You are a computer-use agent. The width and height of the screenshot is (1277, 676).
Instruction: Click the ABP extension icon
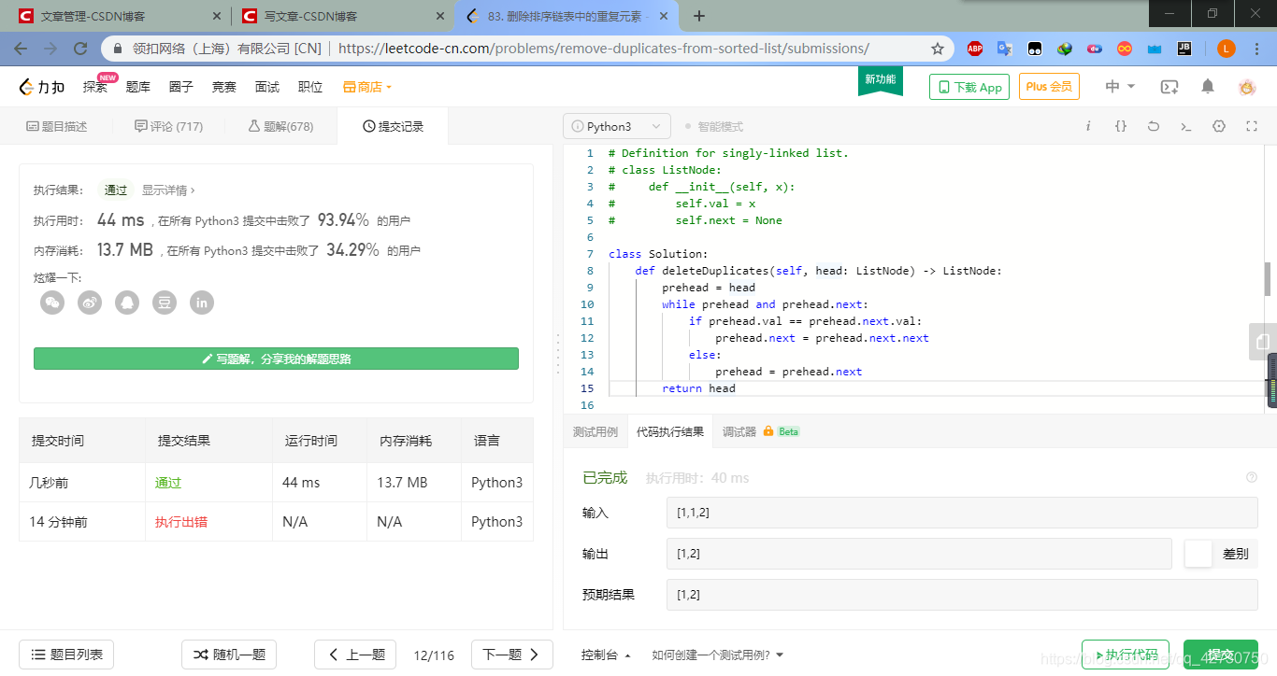tap(975, 49)
